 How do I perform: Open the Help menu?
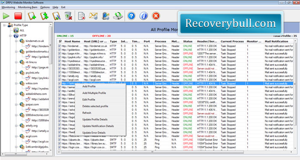[x=55, y=7]
